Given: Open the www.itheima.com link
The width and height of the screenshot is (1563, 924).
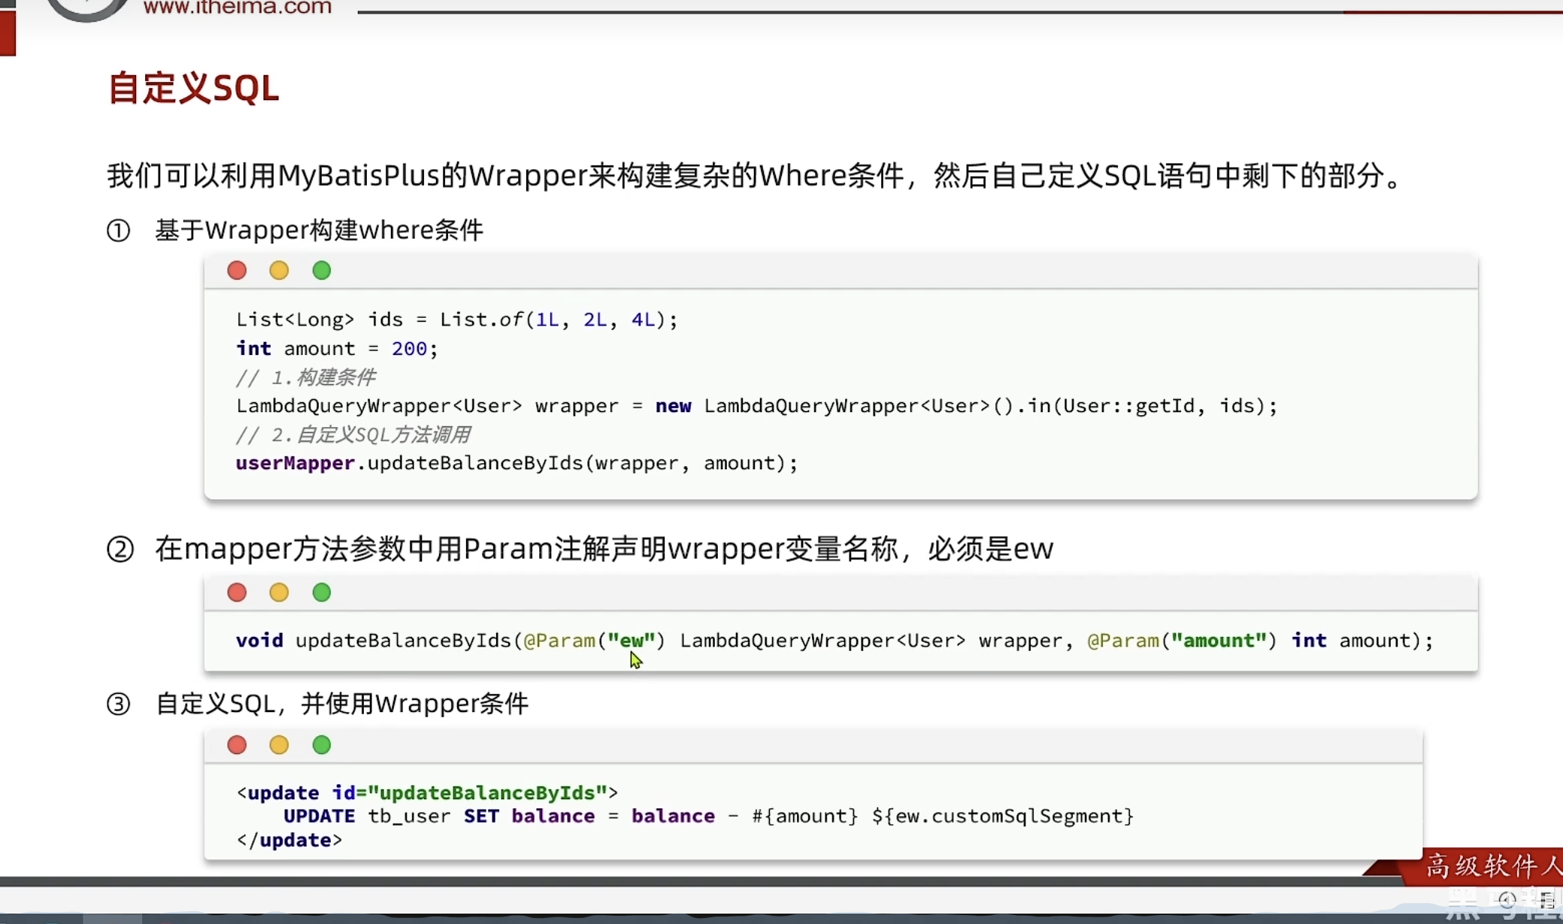Looking at the screenshot, I should [x=237, y=8].
